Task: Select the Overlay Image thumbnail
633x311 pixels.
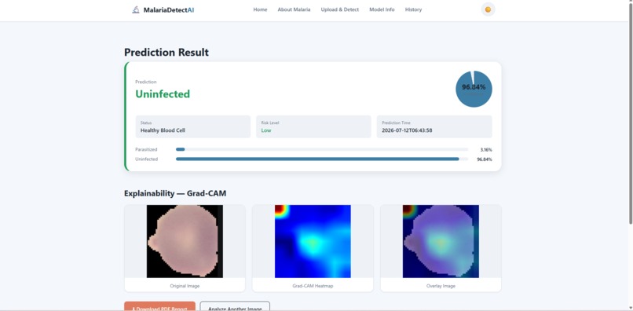Action: [x=441, y=241]
